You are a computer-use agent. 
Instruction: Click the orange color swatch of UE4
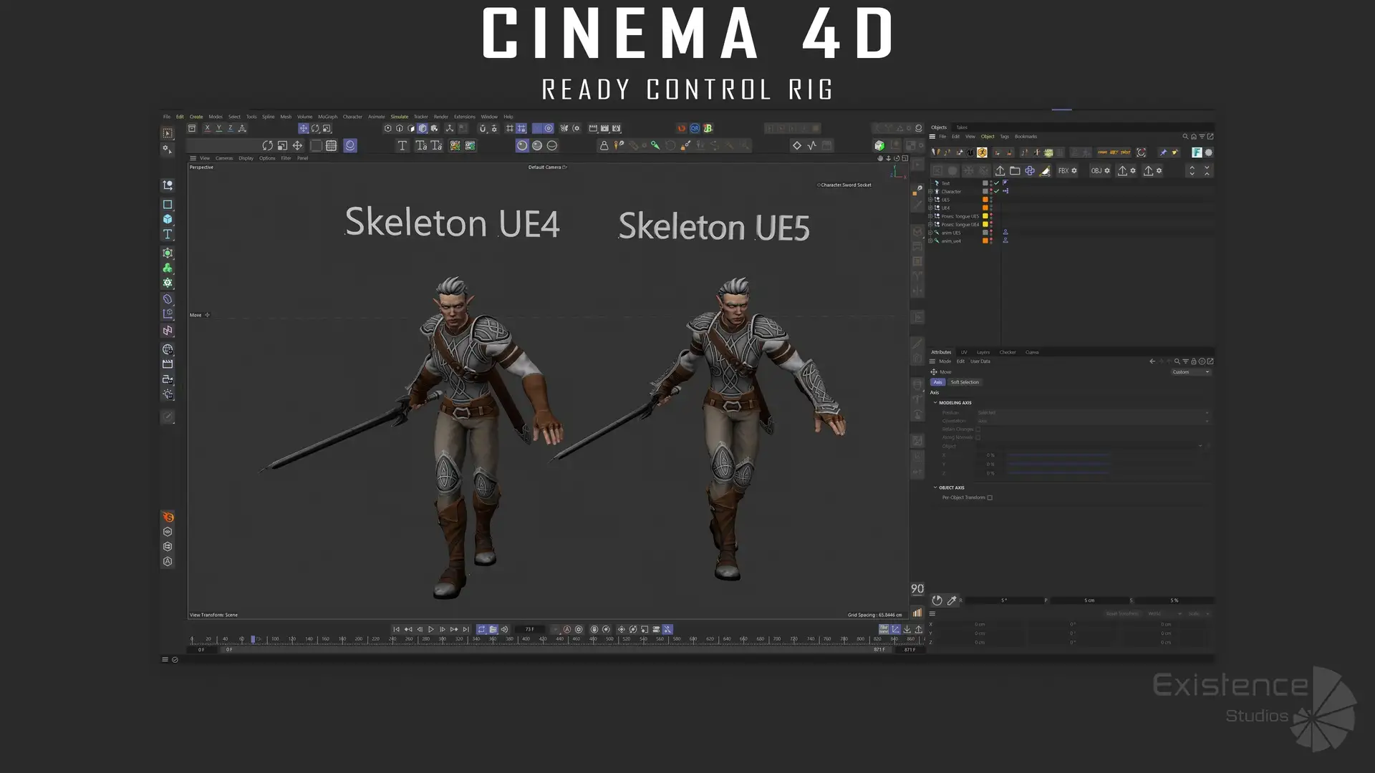click(985, 208)
